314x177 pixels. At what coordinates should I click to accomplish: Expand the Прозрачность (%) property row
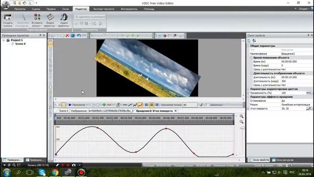248,93
